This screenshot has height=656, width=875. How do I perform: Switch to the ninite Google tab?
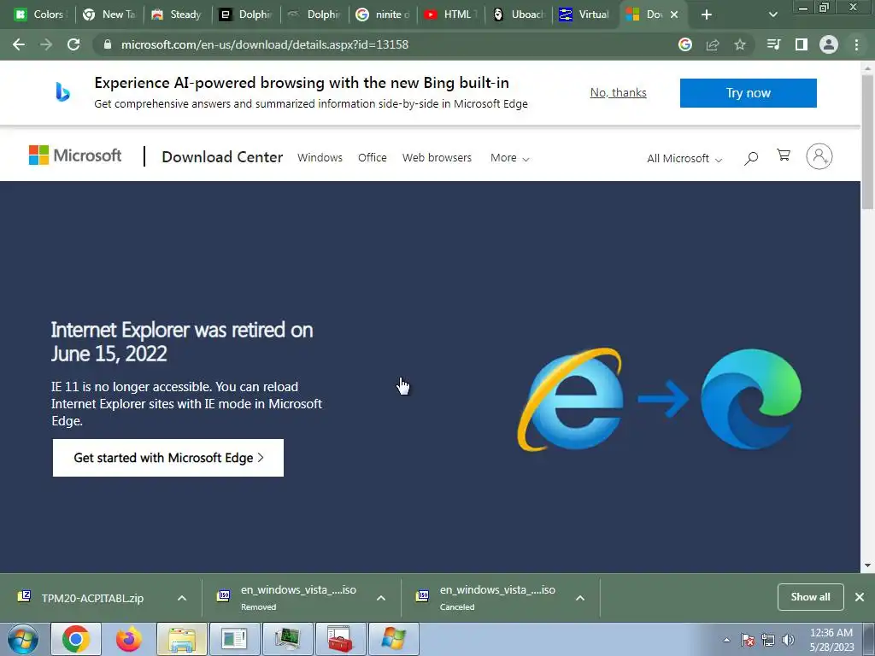click(383, 15)
